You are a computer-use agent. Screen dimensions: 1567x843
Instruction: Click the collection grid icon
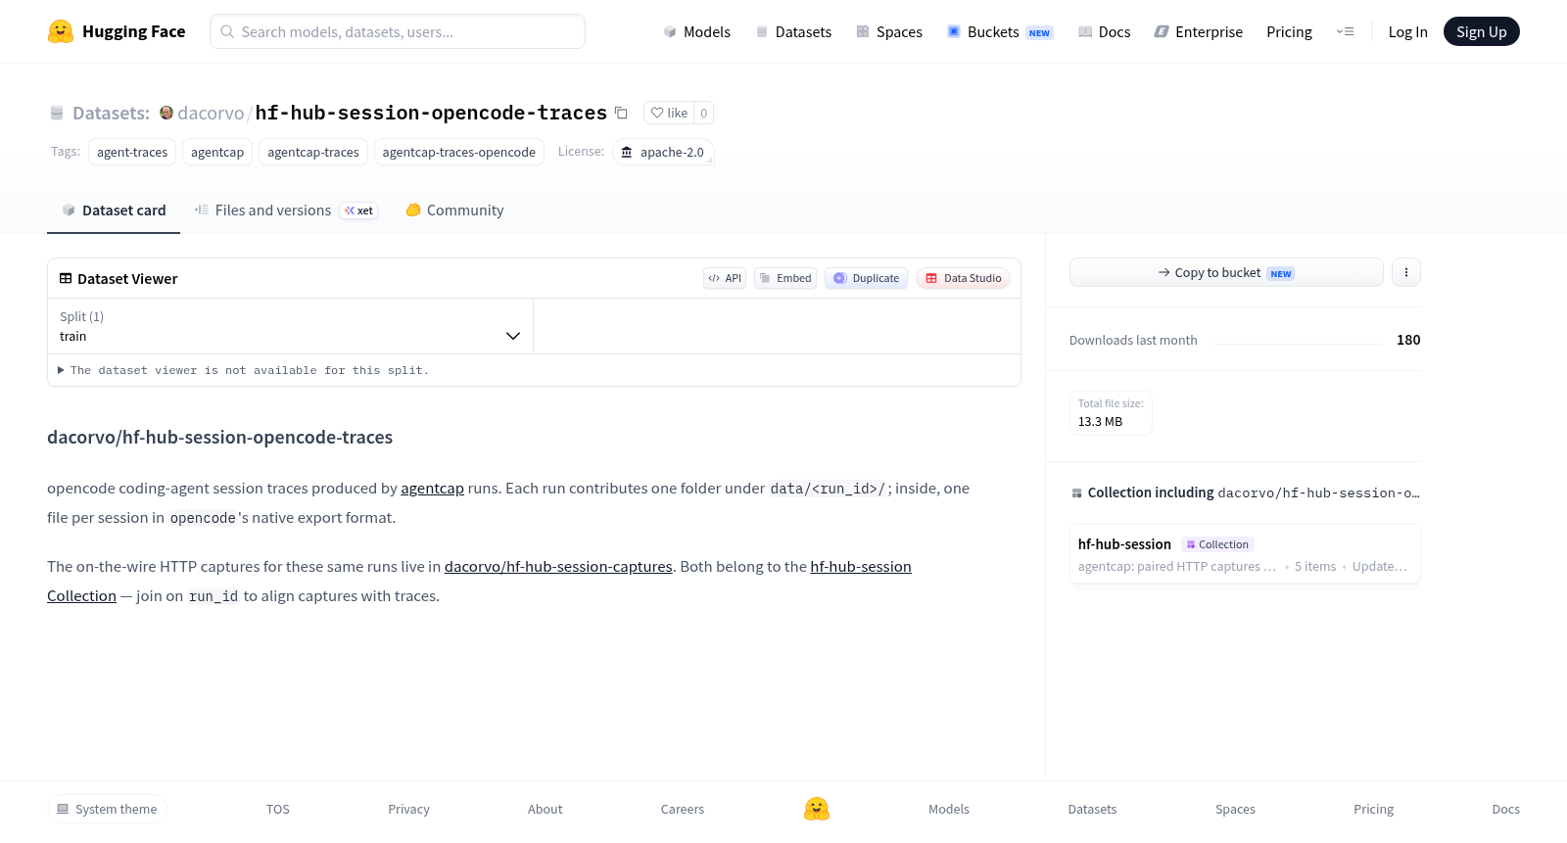click(1076, 492)
